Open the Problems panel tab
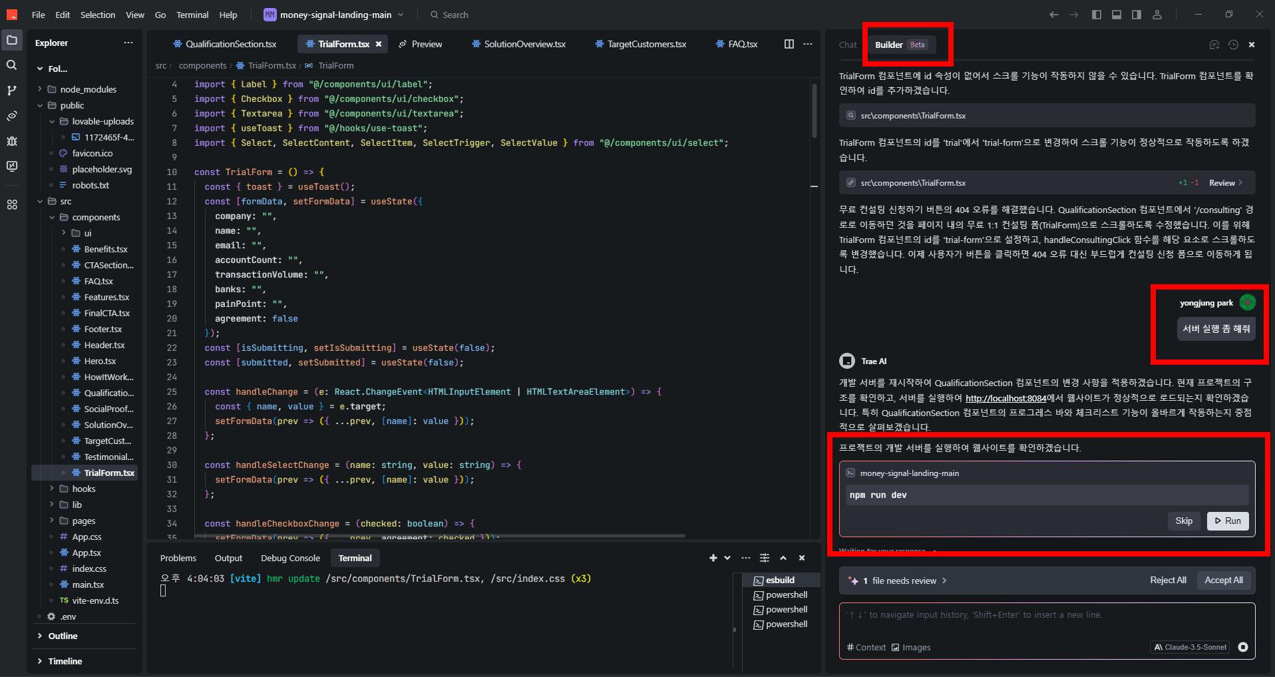 point(178,558)
